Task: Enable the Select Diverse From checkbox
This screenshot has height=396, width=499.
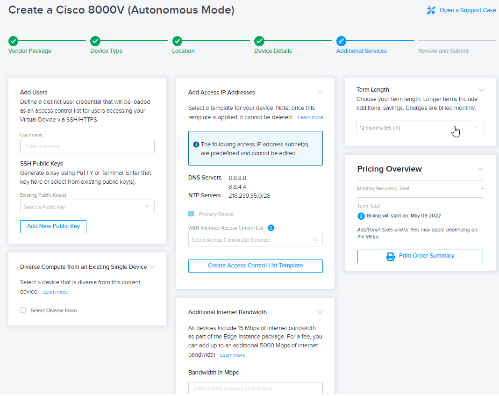Action: point(23,310)
